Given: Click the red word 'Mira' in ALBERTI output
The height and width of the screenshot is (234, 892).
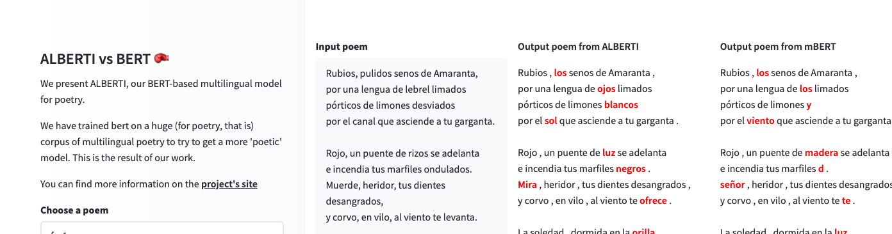Looking at the screenshot, I should (x=527, y=185).
